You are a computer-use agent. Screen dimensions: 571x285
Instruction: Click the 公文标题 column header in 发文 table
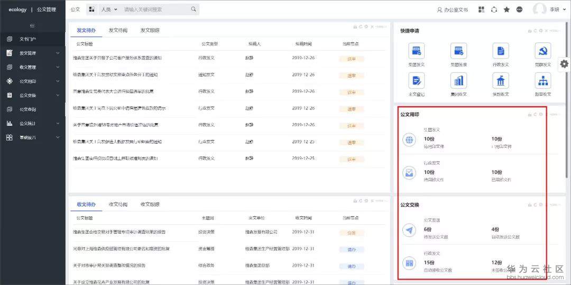click(x=85, y=44)
